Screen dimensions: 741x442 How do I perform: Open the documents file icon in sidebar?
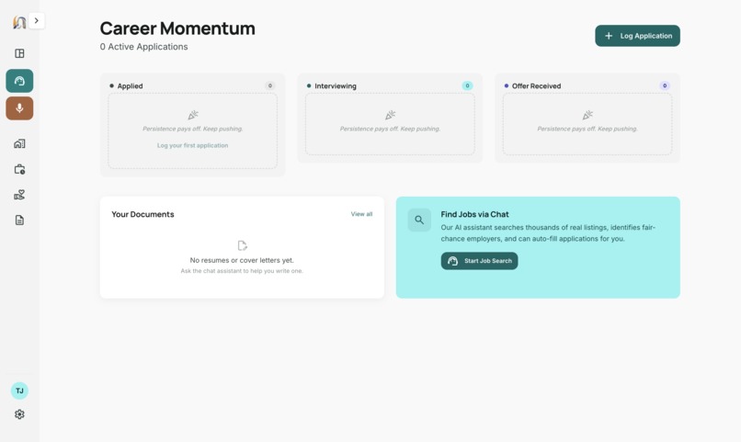click(x=19, y=220)
